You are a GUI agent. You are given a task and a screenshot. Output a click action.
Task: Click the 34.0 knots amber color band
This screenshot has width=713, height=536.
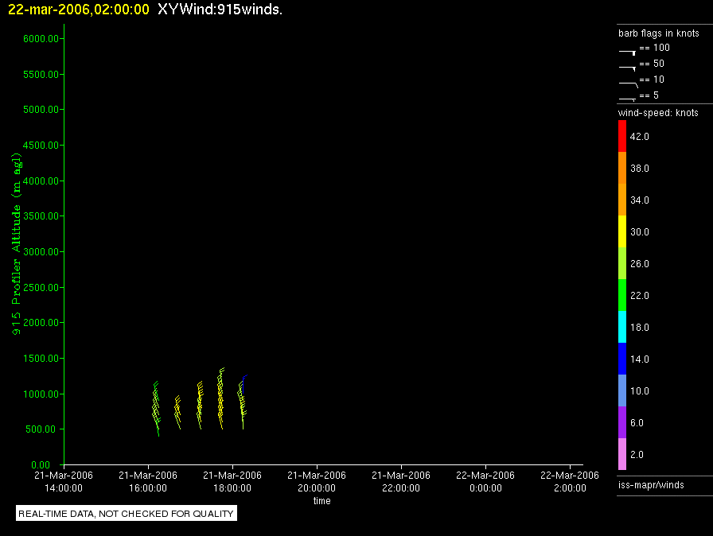click(622, 200)
